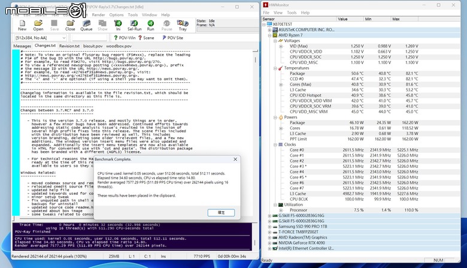Open the render Queue toolbar icon
This screenshot has width=467, height=268.
coord(86,25)
